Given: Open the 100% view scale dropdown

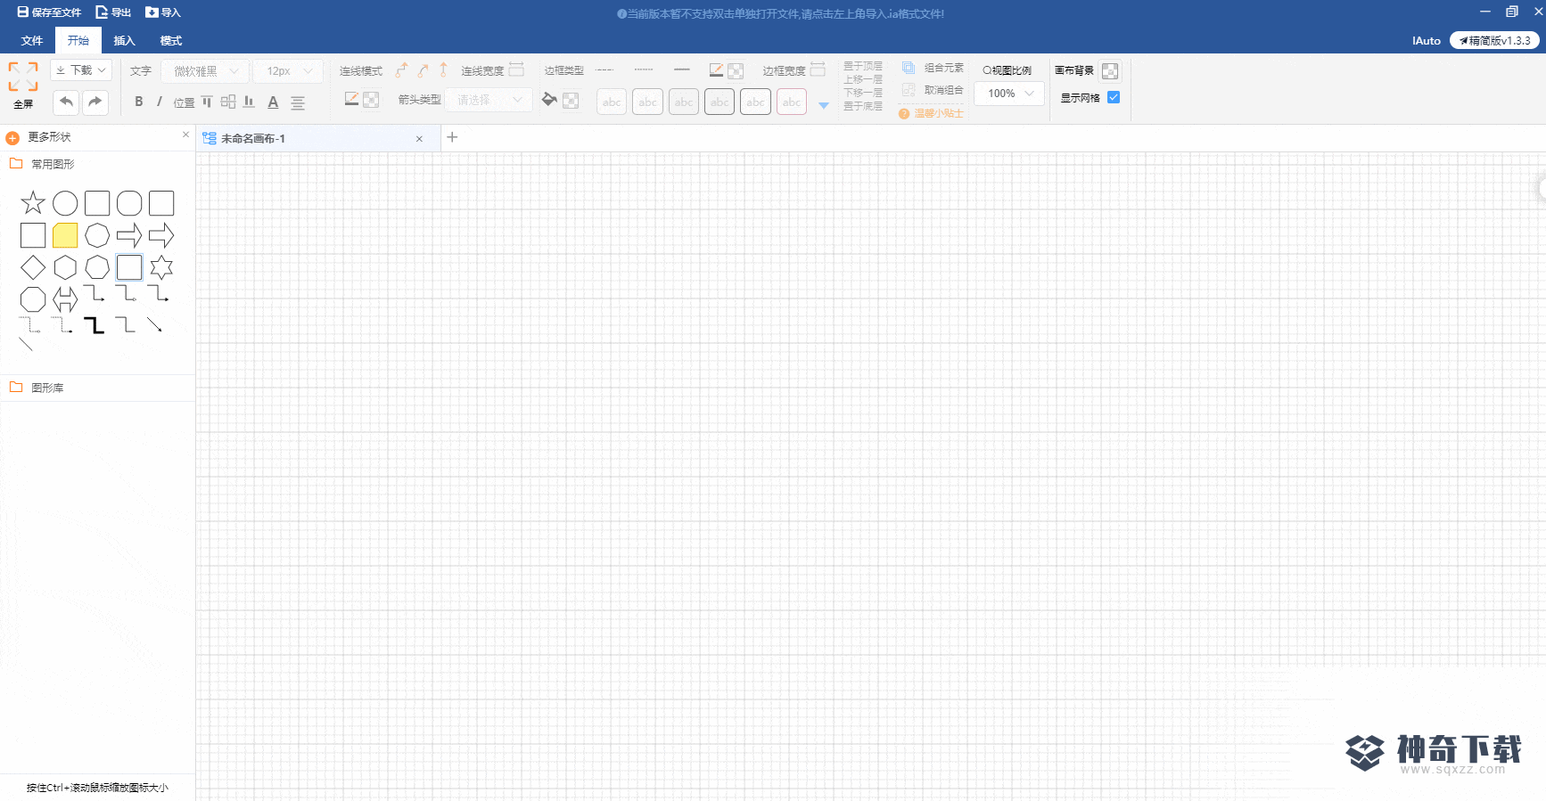Looking at the screenshot, I should click(x=1009, y=94).
